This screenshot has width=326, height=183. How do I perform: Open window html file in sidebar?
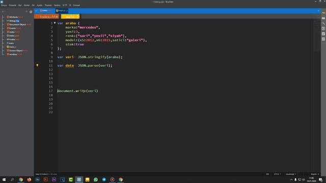pyautogui.click(x=14, y=54)
